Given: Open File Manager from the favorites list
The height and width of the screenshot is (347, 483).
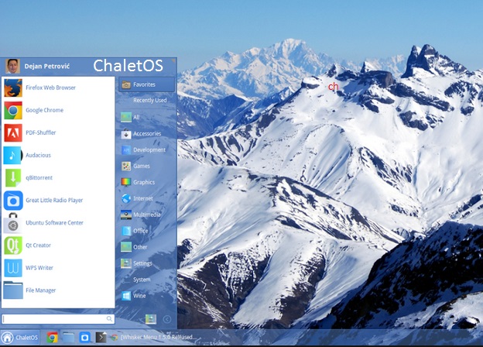Looking at the screenshot, I should point(58,290).
